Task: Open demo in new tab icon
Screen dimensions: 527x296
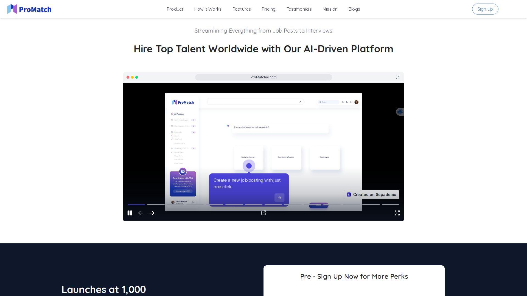Action: 264,213
